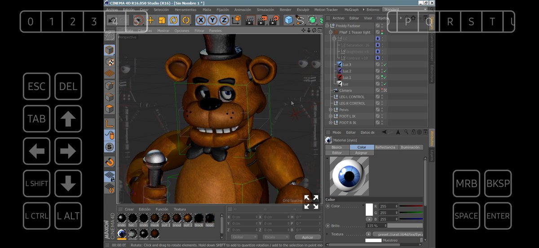The width and height of the screenshot is (539, 248).
Task: Open the Global coordinate dropdown
Action: point(244,237)
